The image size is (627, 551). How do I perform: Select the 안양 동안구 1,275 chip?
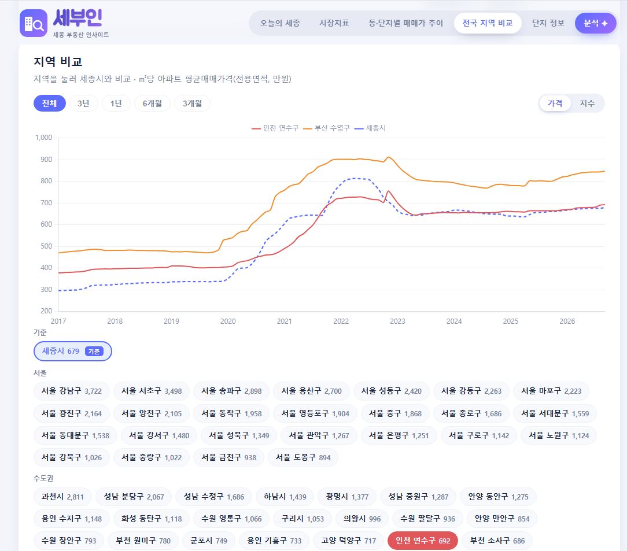[x=498, y=497]
